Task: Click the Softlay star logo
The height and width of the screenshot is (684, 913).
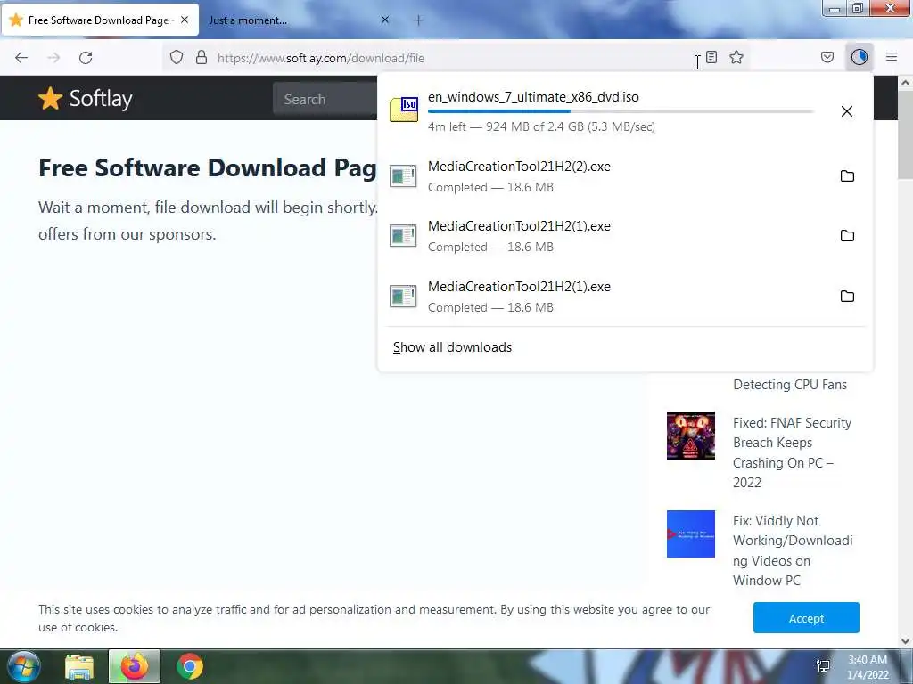Action: [50, 98]
